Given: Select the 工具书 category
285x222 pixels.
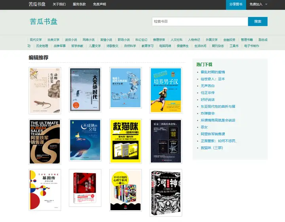Looking at the screenshot, I should pos(234,46).
